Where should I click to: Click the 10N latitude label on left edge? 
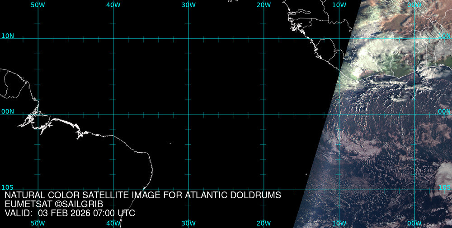coord(8,36)
